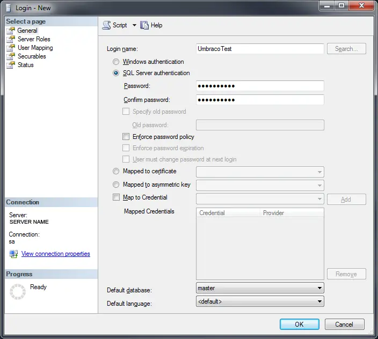Click the Server Roles page icon
The image size is (378, 339).
point(11,39)
